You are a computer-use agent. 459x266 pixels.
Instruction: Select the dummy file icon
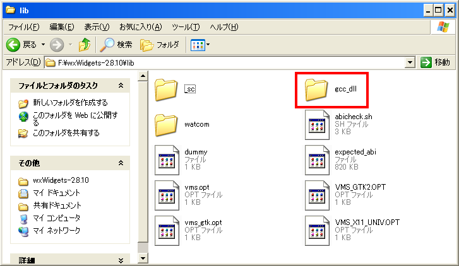point(167,160)
